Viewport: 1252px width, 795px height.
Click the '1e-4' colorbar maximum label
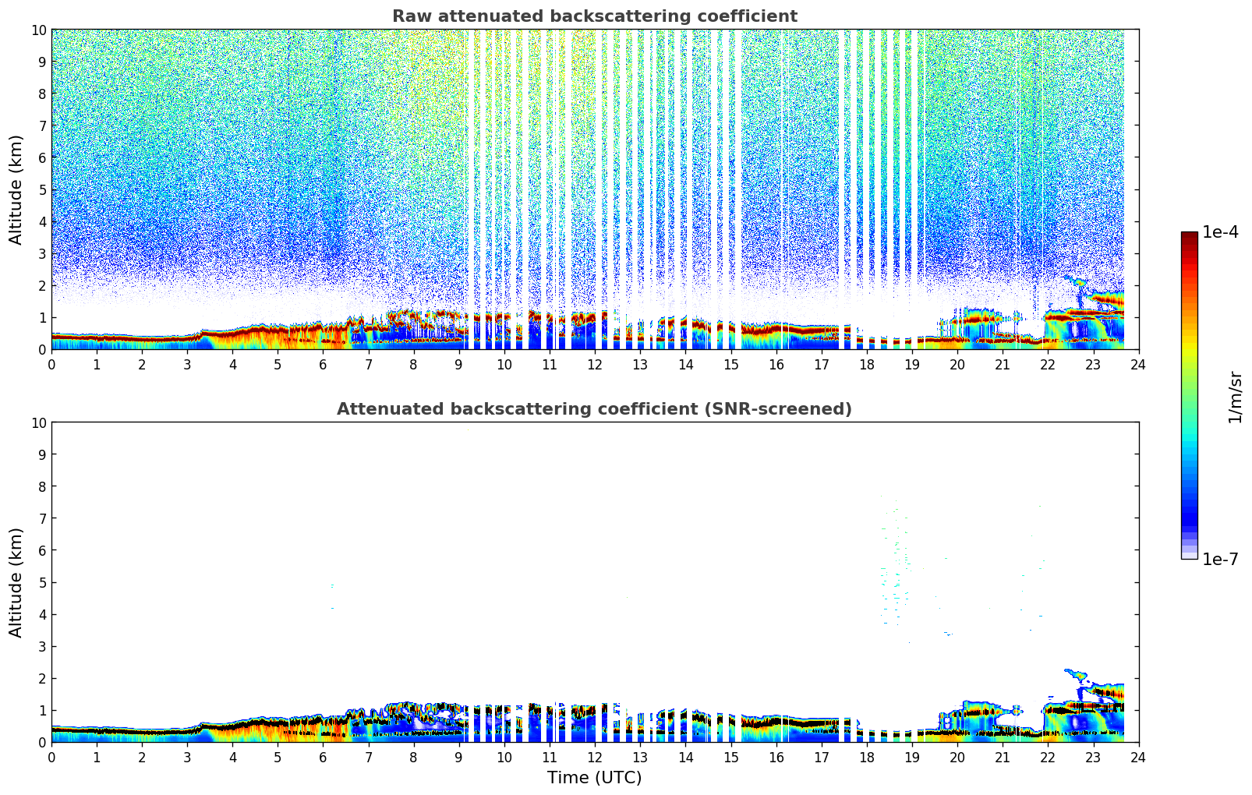1220,232
